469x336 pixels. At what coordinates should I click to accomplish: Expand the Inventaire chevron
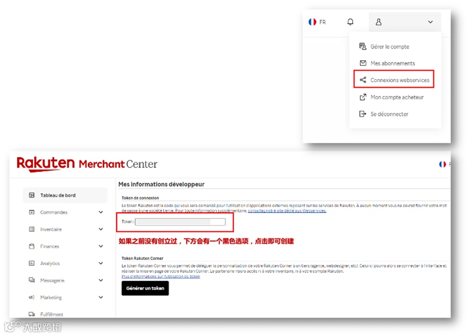[101, 229]
